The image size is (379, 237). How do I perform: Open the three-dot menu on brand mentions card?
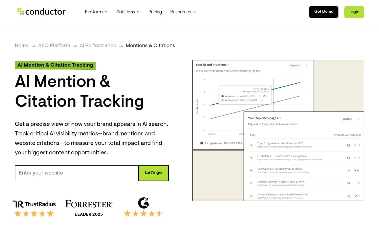click(306, 65)
